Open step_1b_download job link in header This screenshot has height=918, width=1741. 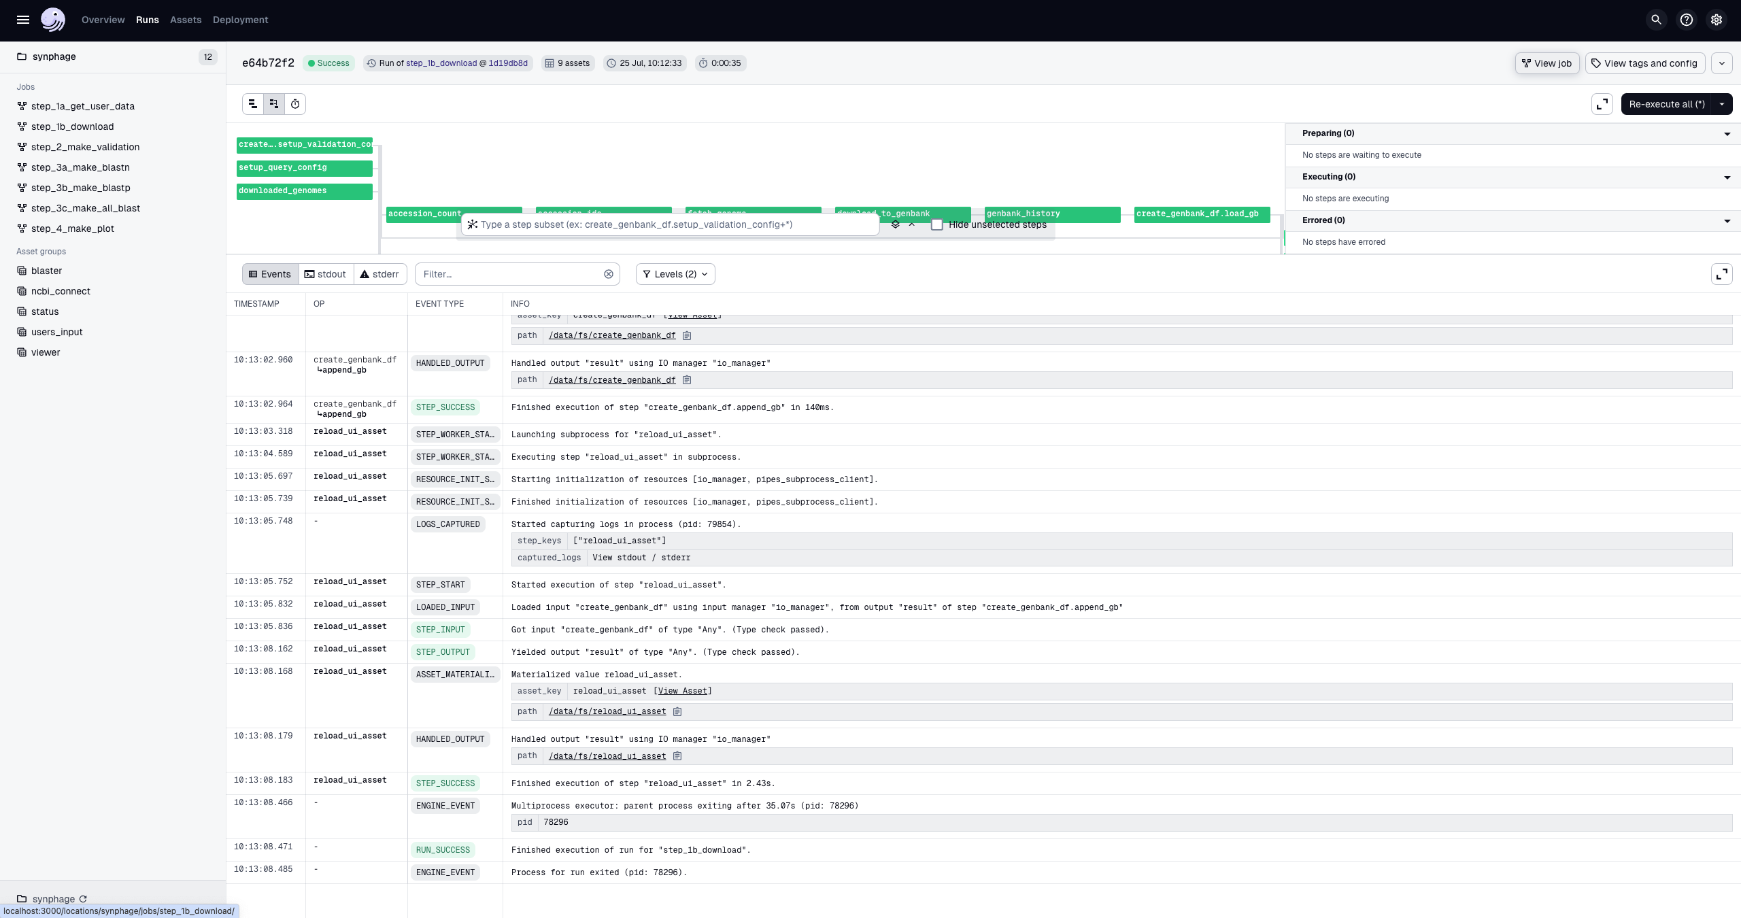(441, 63)
